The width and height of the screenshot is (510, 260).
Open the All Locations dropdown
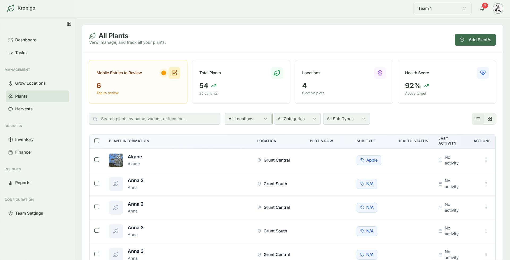(248, 119)
